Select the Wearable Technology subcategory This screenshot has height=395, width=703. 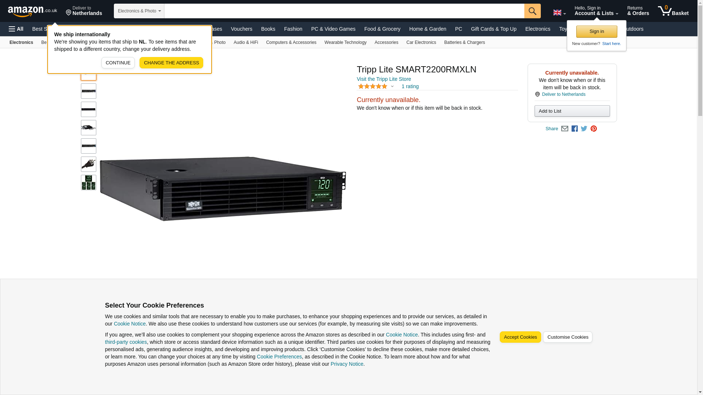345,42
